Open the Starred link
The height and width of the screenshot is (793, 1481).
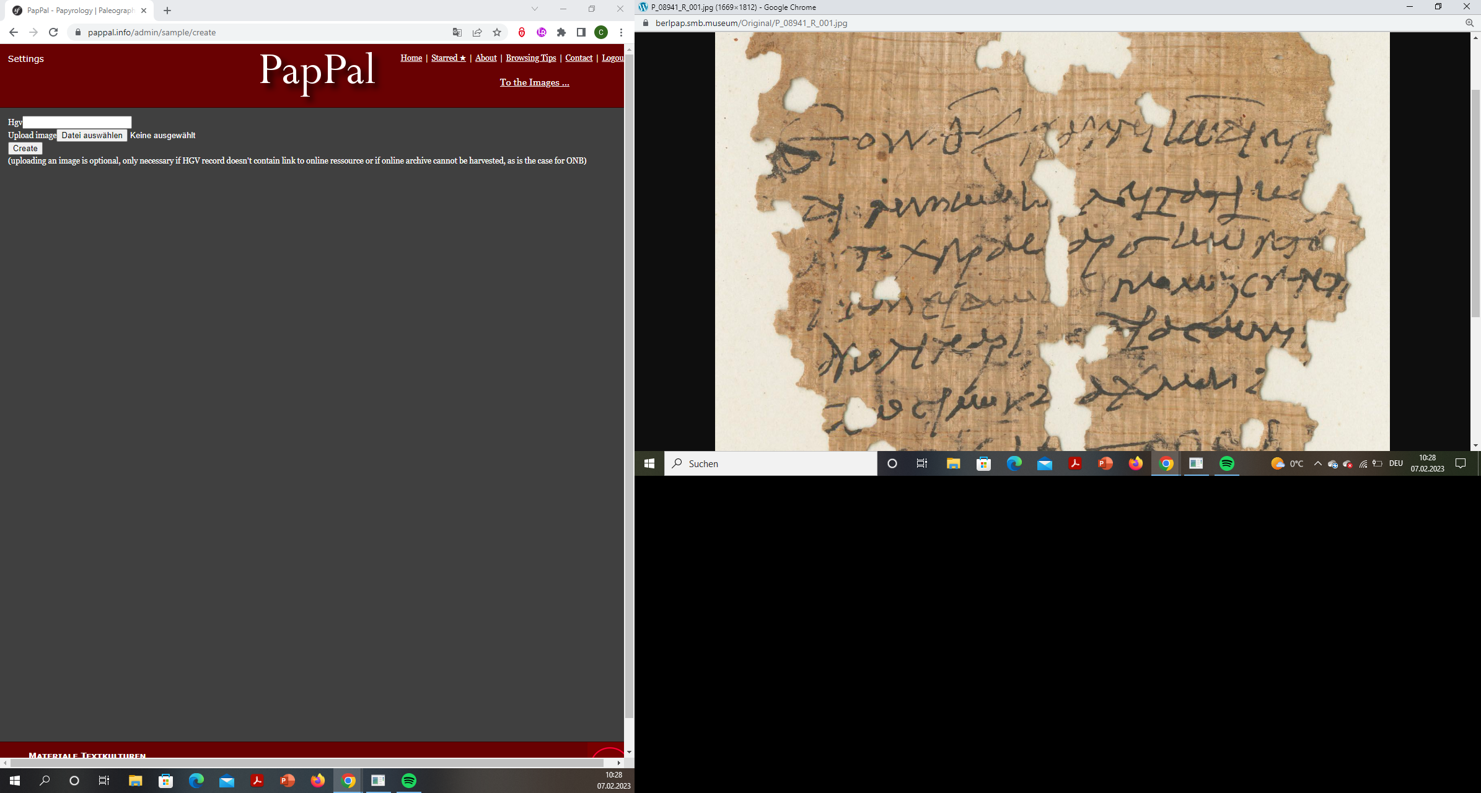(449, 58)
